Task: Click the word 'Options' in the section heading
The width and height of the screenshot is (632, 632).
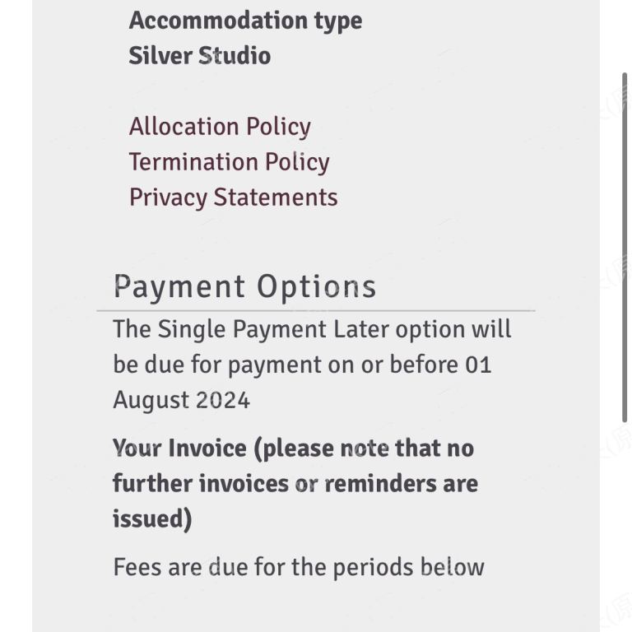Action: pos(316,287)
